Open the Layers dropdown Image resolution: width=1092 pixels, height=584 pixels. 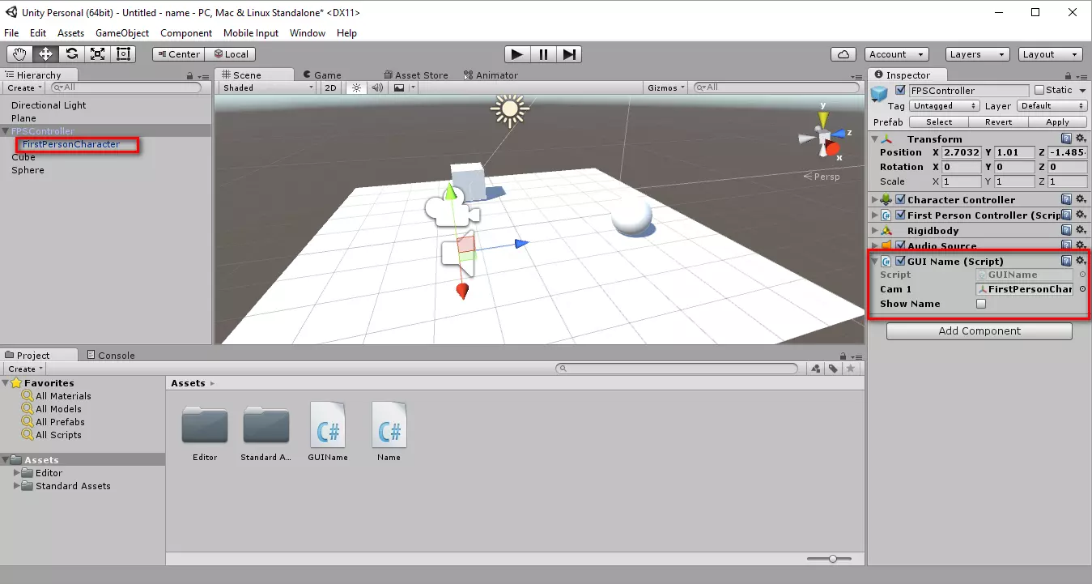pos(979,54)
